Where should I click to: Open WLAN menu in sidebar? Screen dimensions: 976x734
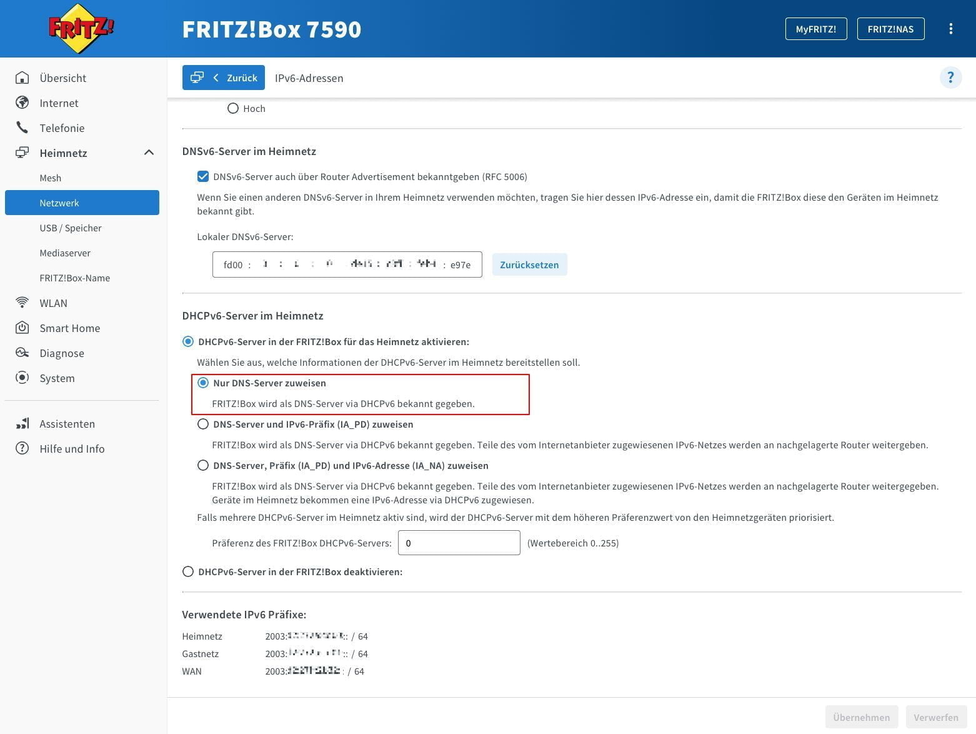click(53, 303)
